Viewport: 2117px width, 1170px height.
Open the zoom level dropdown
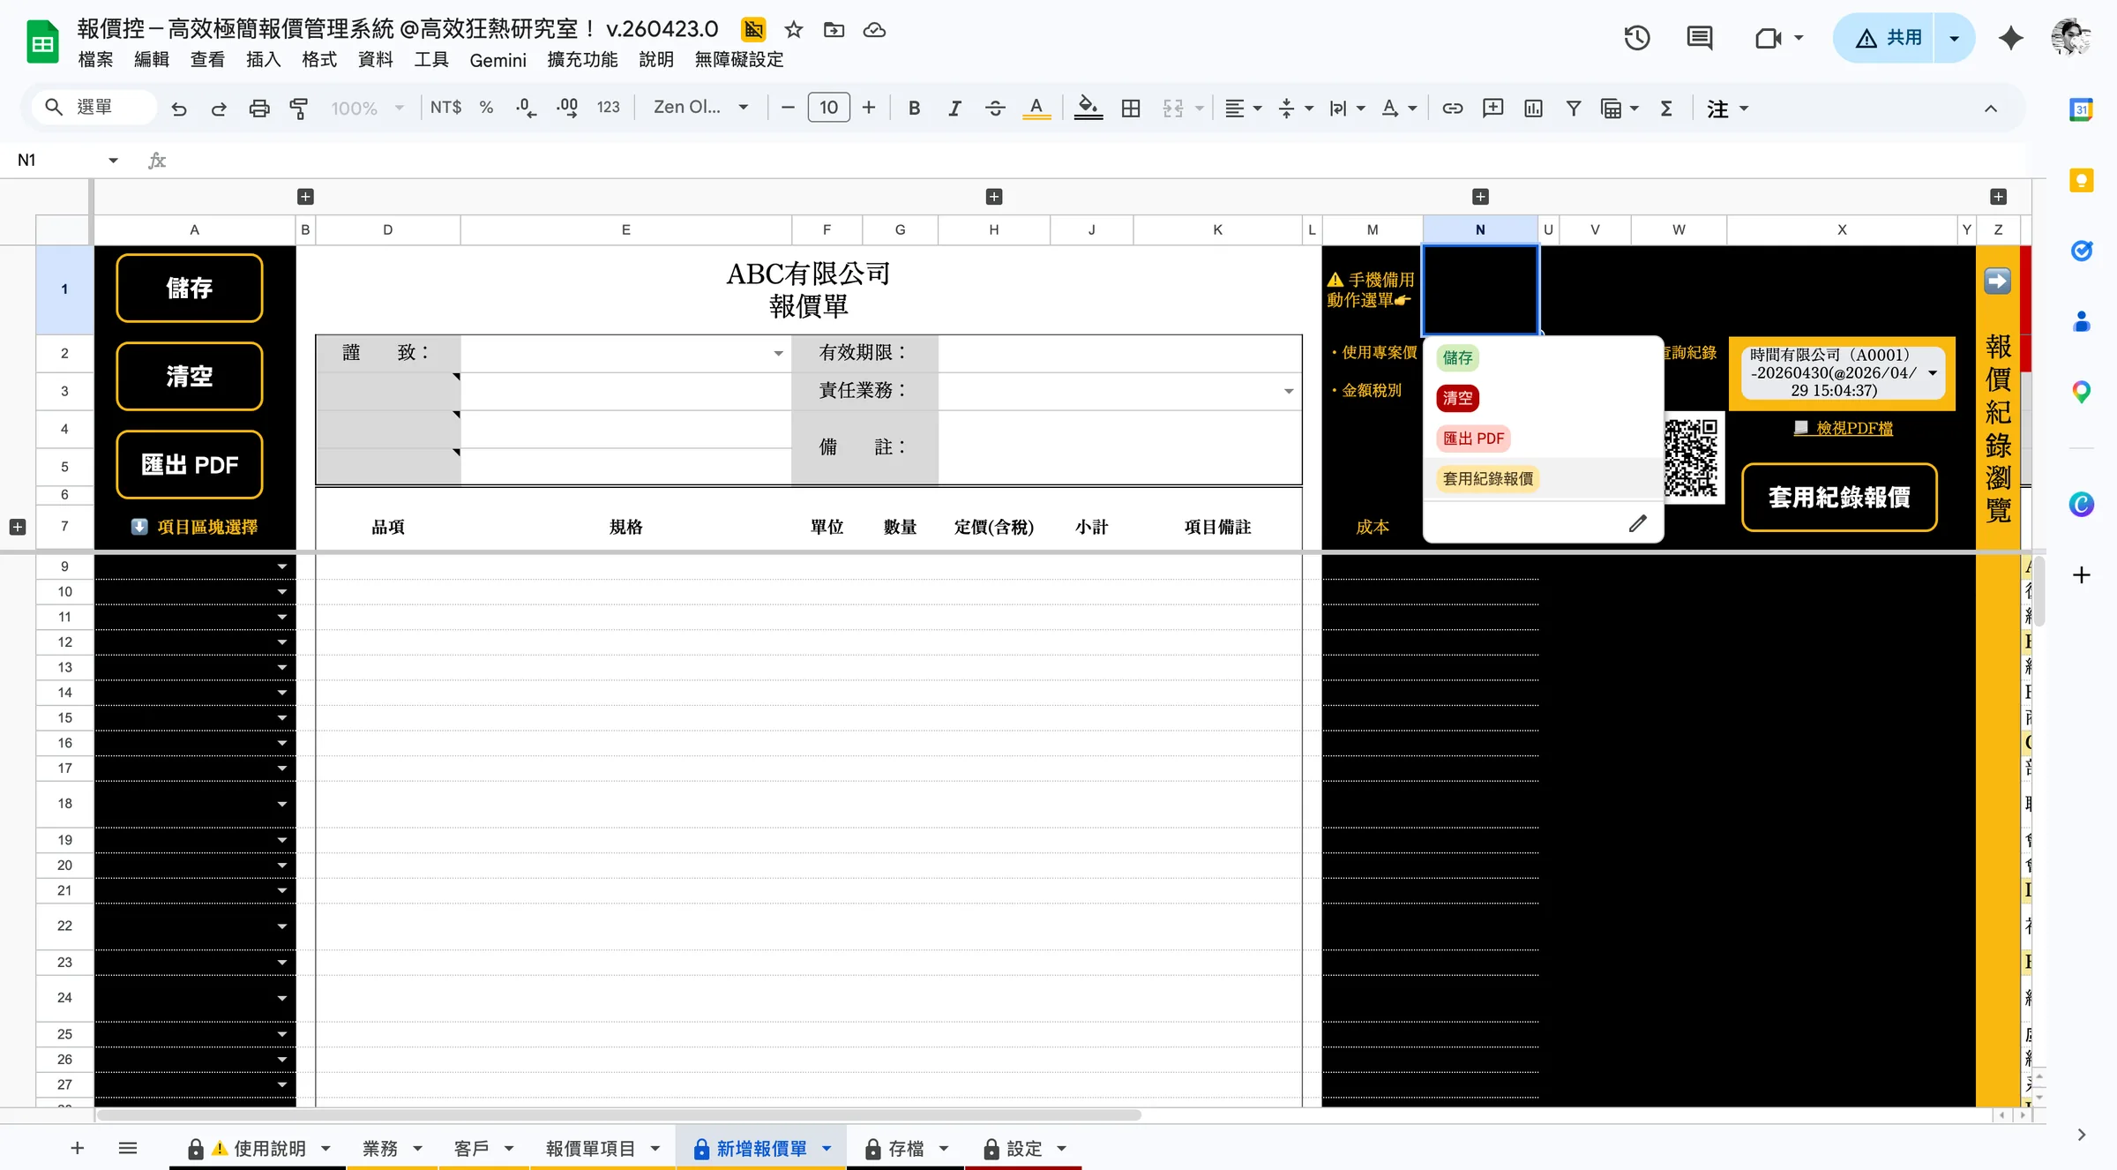click(x=367, y=108)
